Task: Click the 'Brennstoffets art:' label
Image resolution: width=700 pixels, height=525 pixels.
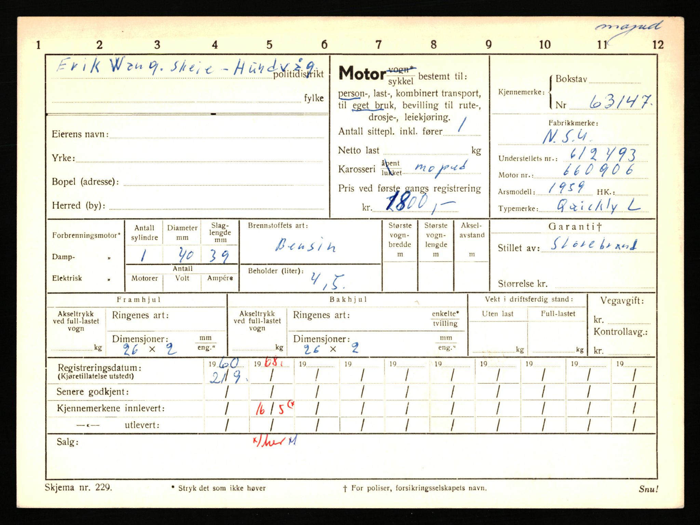Action: point(278,225)
